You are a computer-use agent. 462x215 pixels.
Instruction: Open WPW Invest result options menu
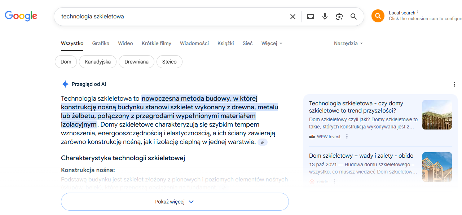(347, 137)
